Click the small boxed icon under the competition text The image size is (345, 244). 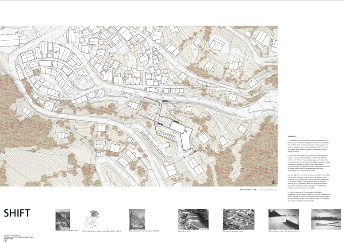click(5, 241)
